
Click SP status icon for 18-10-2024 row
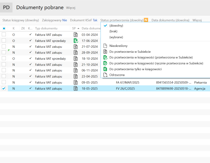click(76, 58)
